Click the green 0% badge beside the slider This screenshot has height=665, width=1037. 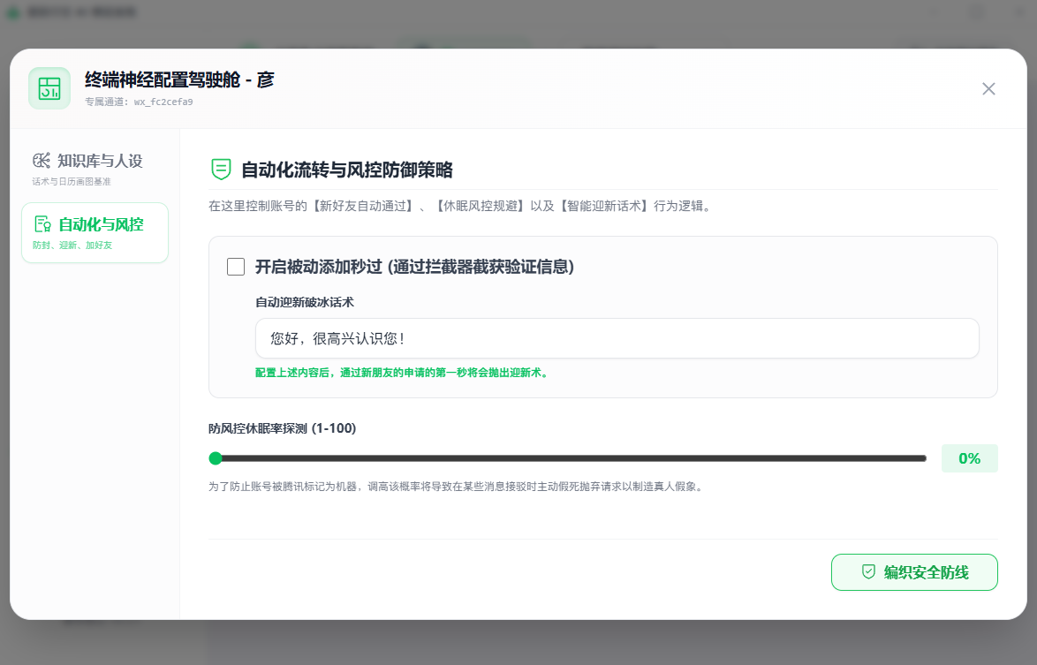[969, 458]
